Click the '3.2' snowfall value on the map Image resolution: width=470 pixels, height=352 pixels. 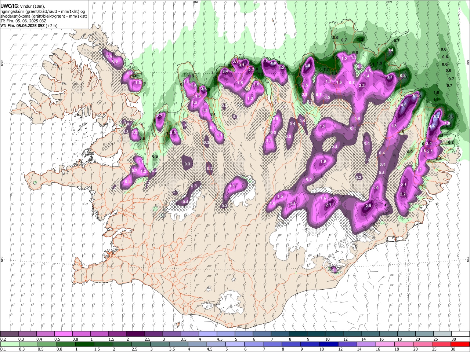(282, 67)
